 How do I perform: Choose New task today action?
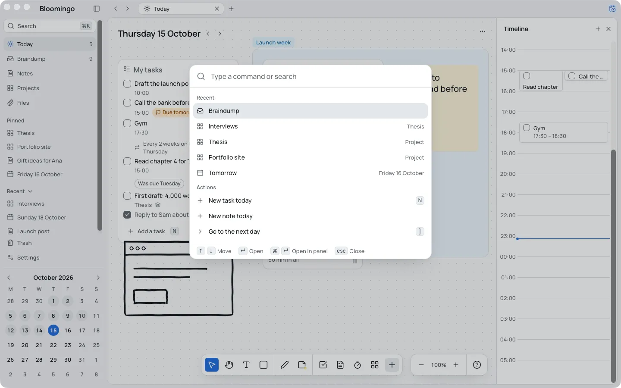310,200
